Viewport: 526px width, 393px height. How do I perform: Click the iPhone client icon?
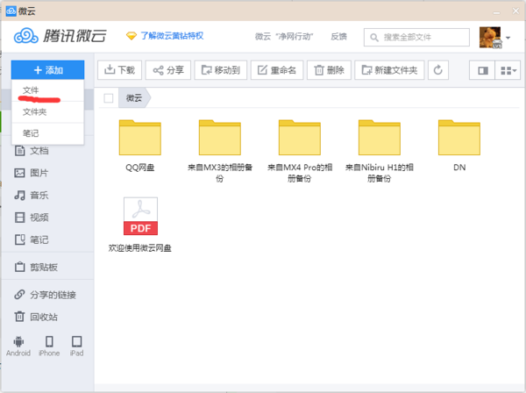[49, 346]
